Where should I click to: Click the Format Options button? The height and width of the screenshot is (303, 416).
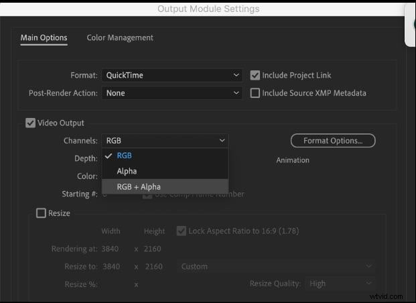[333, 141]
